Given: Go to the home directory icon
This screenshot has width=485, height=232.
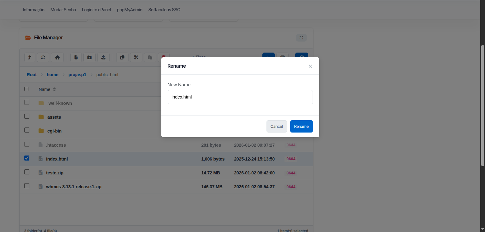Looking at the screenshot, I should 57,57.
